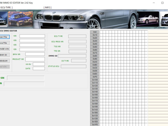Click the IMMO ID field
168x126 pixels.
72,56
